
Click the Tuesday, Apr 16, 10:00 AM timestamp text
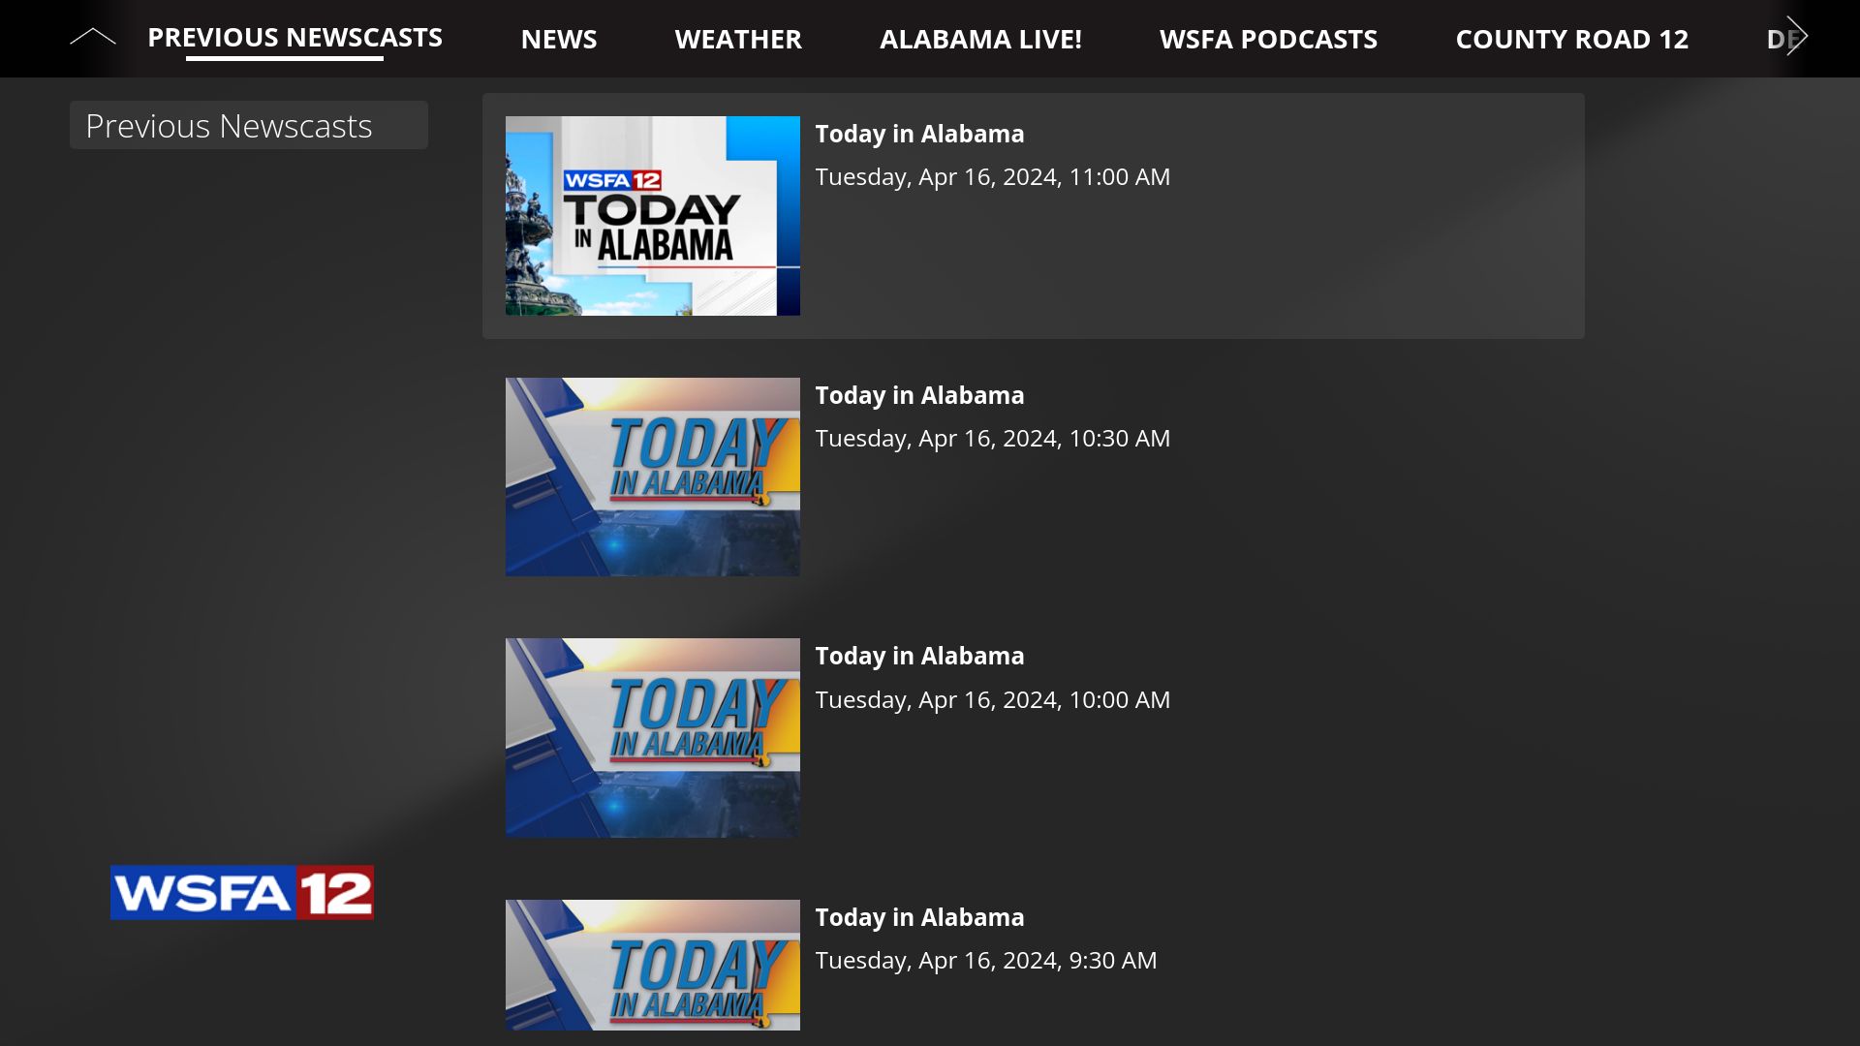tap(994, 699)
